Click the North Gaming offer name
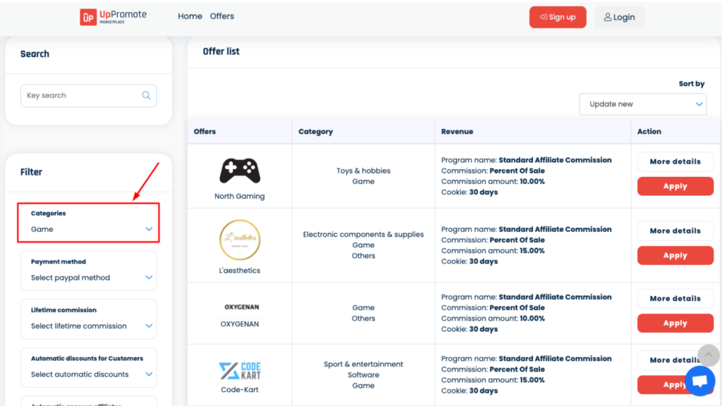Viewport: 722px width, 406px height. (x=240, y=196)
